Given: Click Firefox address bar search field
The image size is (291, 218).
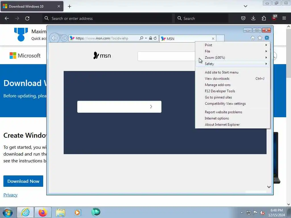Looking at the screenshot, I should pyautogui.click(x=107, y=18).
